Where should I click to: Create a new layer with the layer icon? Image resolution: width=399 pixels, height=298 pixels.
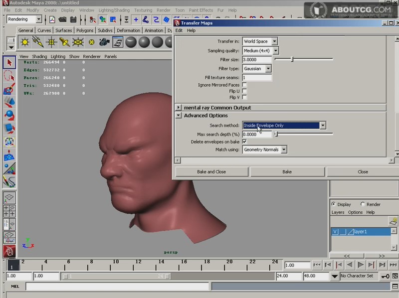(x=393, y=221)
